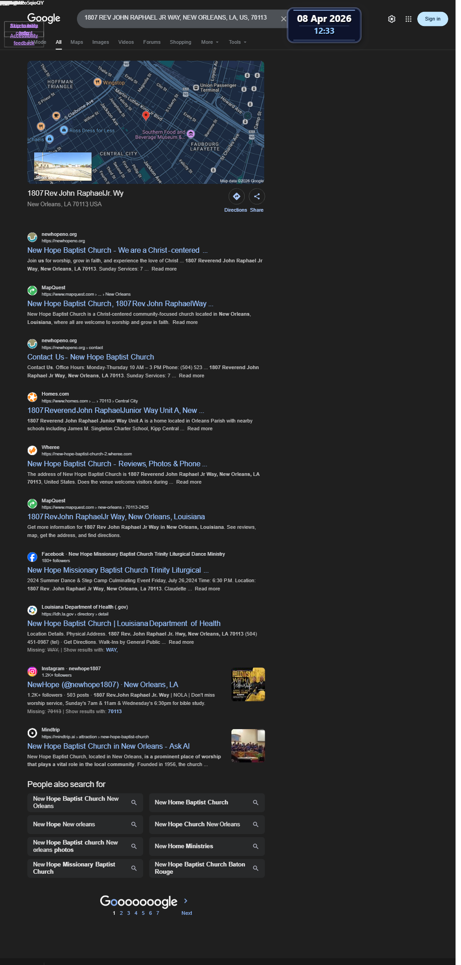Go to results page 4
The image size is (461, 965).
tap(136, 913)
